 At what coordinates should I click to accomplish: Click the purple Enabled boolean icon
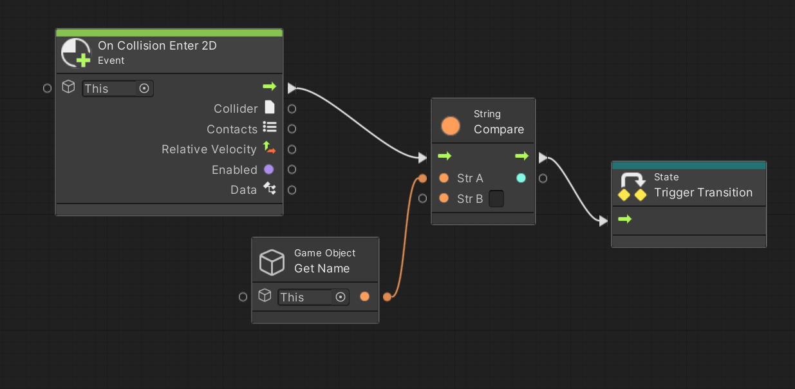(x=269, y=169)
